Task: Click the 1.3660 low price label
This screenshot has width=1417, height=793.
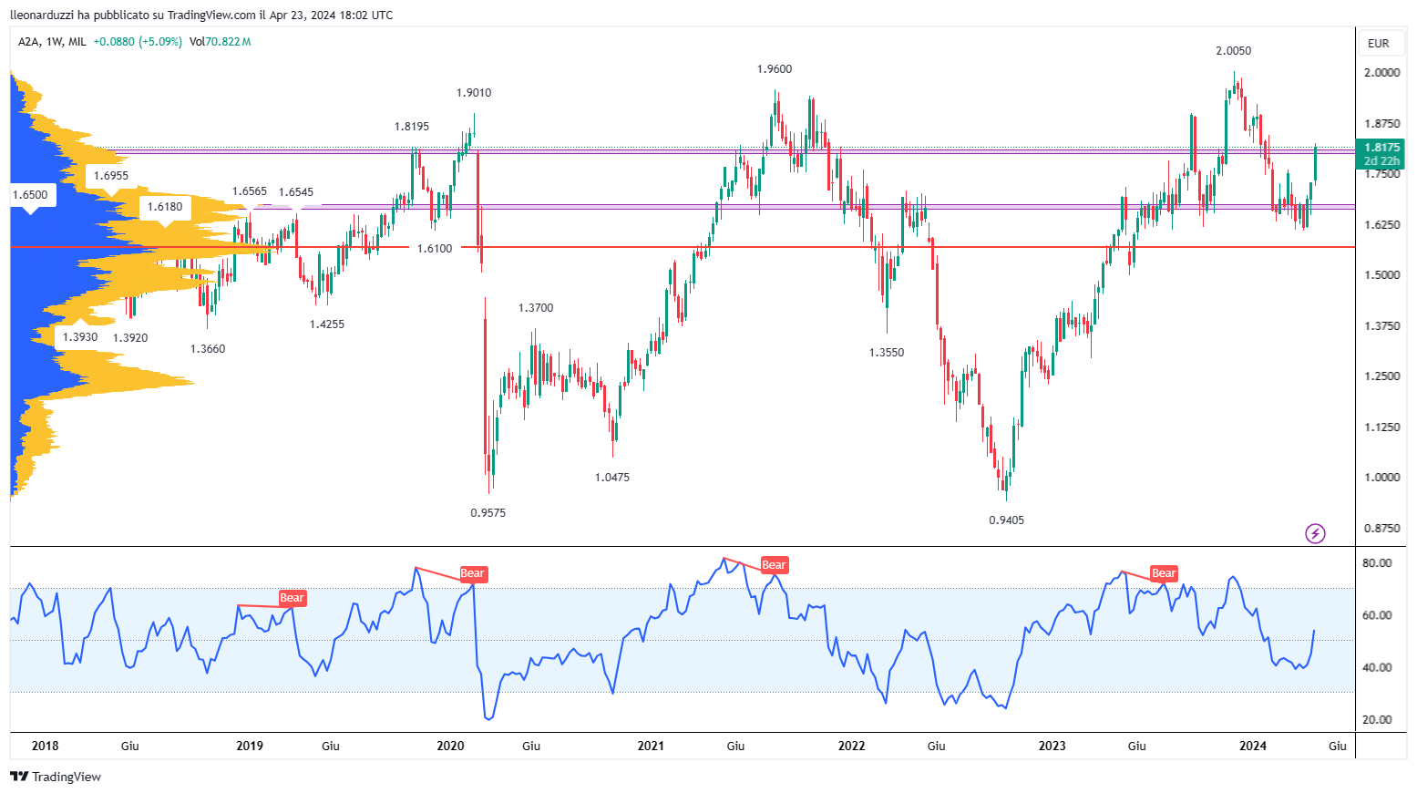Action: (208, 349)
